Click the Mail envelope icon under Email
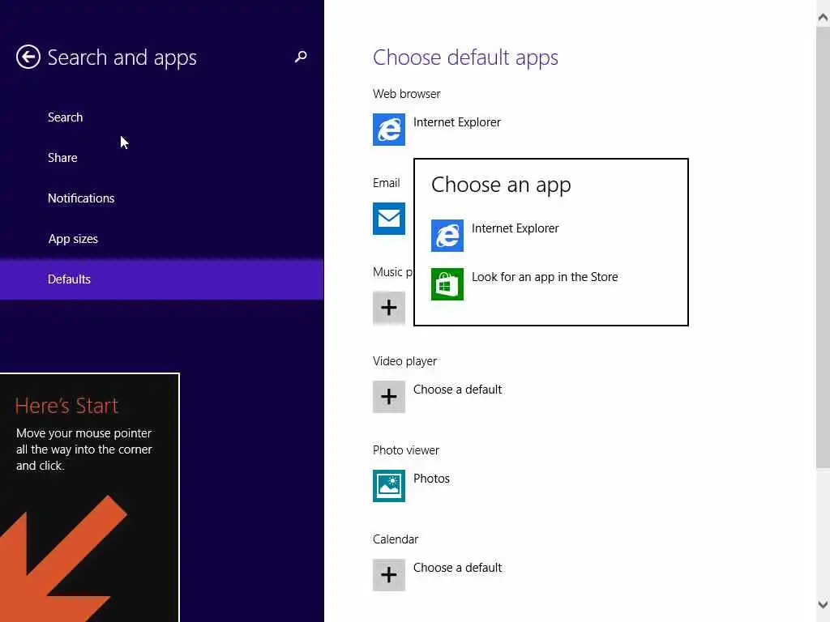The width and height of the screenshot is (830, 622). pyautogui.click(x=389, y=219)
